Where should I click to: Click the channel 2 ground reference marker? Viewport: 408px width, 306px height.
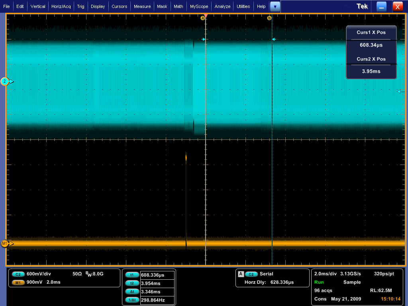(5, 82)
